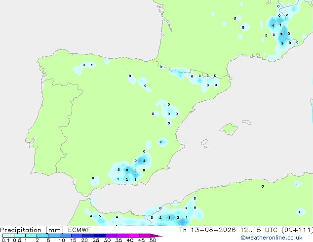Click the 4 mm value in southeastern France

coord(273,25)
